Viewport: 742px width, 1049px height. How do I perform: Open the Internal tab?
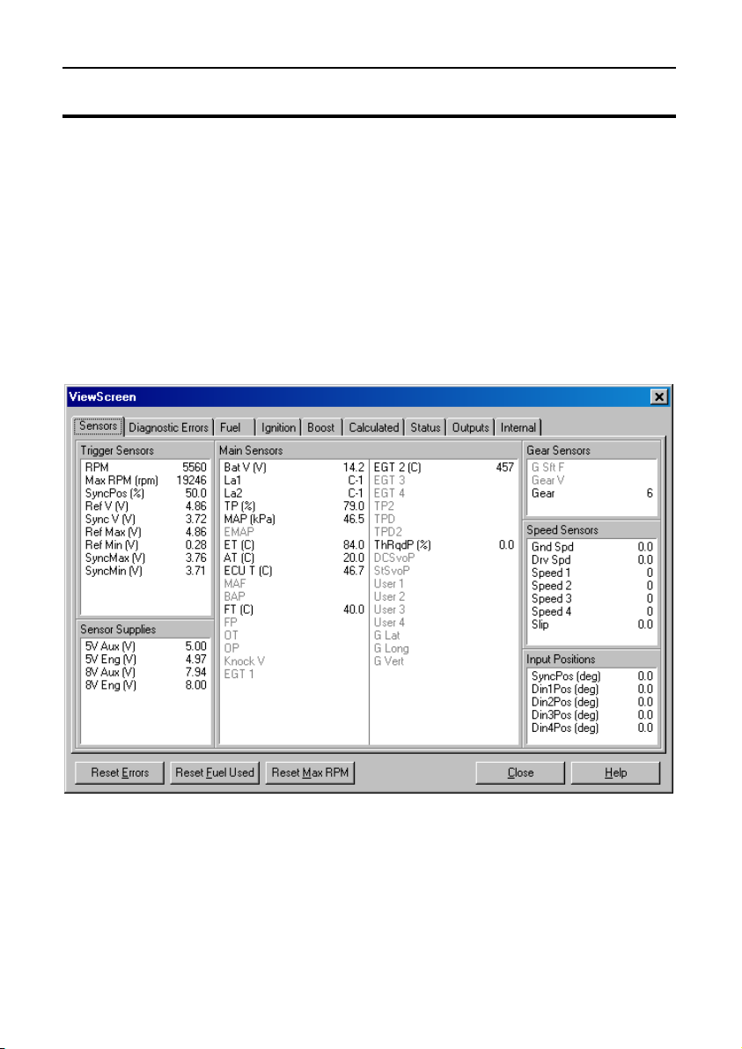click(x=518, y=427)
